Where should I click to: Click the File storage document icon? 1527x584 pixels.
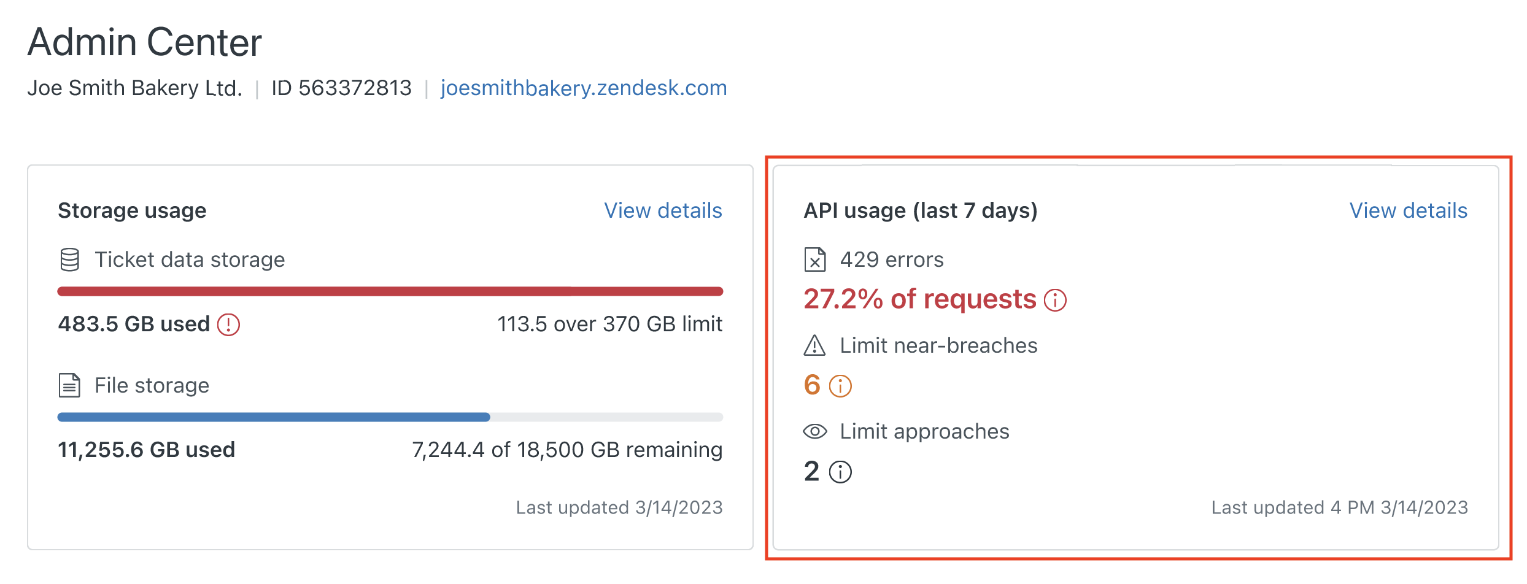pos(69,385)
